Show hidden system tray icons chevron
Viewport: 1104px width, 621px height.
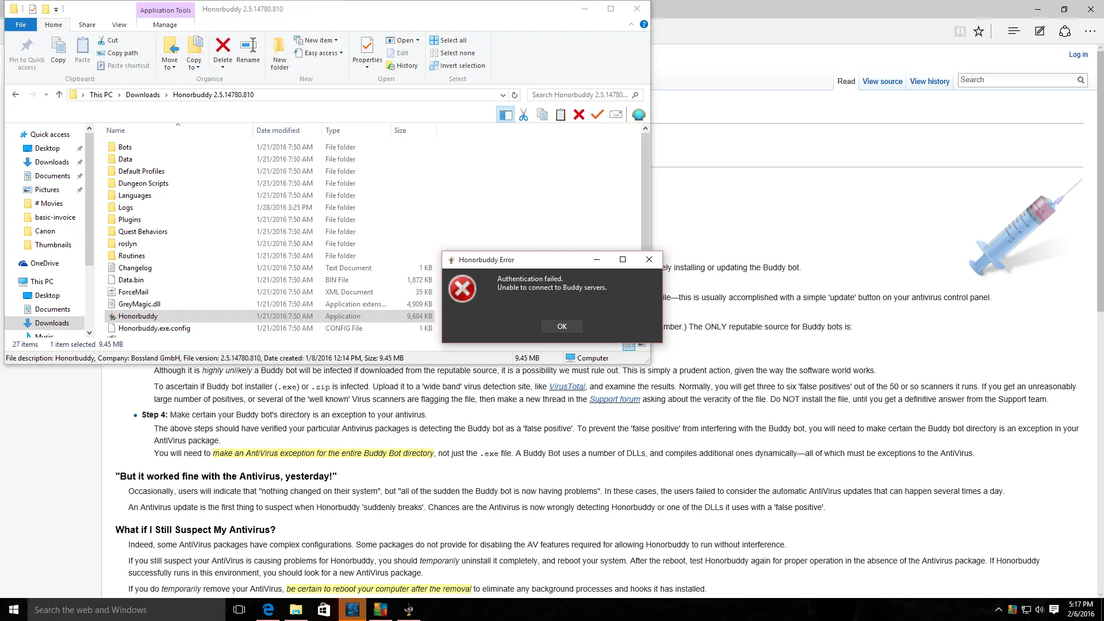pyautogui.click(x=999, y=609)
